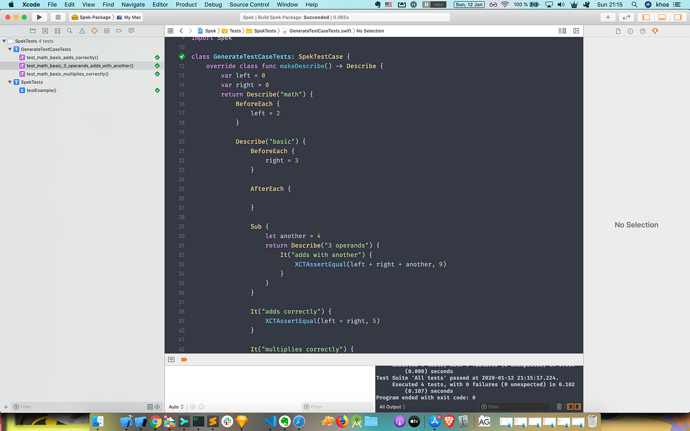Screen dimensions: 690x431
Task: Switch to console-only debug layout
Action: point(577,406)
